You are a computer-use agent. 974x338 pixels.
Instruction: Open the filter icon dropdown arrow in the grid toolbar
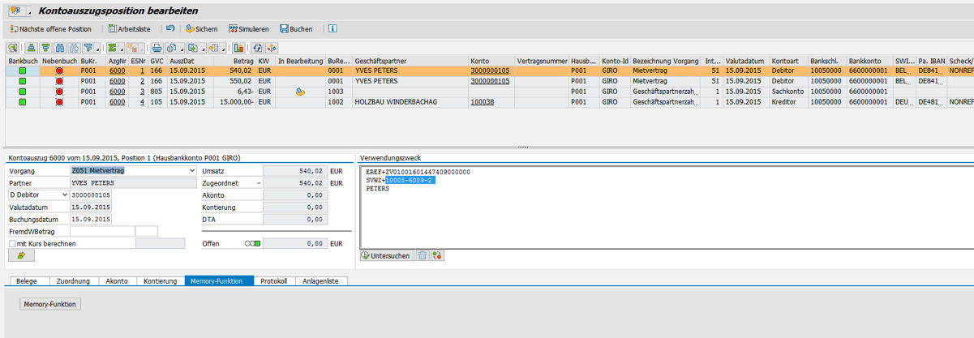click(97, 48)
